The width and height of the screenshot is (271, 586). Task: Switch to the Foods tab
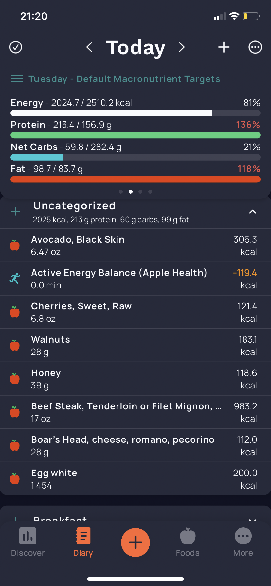coord(188,543)
